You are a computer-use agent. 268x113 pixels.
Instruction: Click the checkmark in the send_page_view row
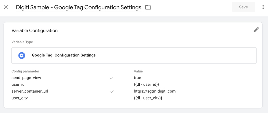click(x=112, y=78)
